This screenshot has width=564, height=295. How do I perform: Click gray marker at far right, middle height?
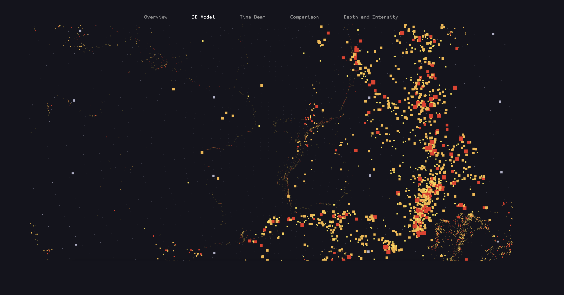pos(501,172)
